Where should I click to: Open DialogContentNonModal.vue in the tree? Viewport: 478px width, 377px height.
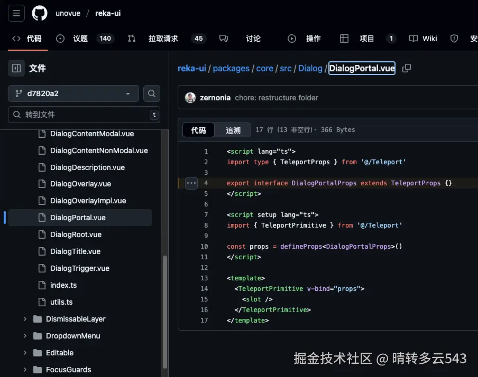click(99, 150)
